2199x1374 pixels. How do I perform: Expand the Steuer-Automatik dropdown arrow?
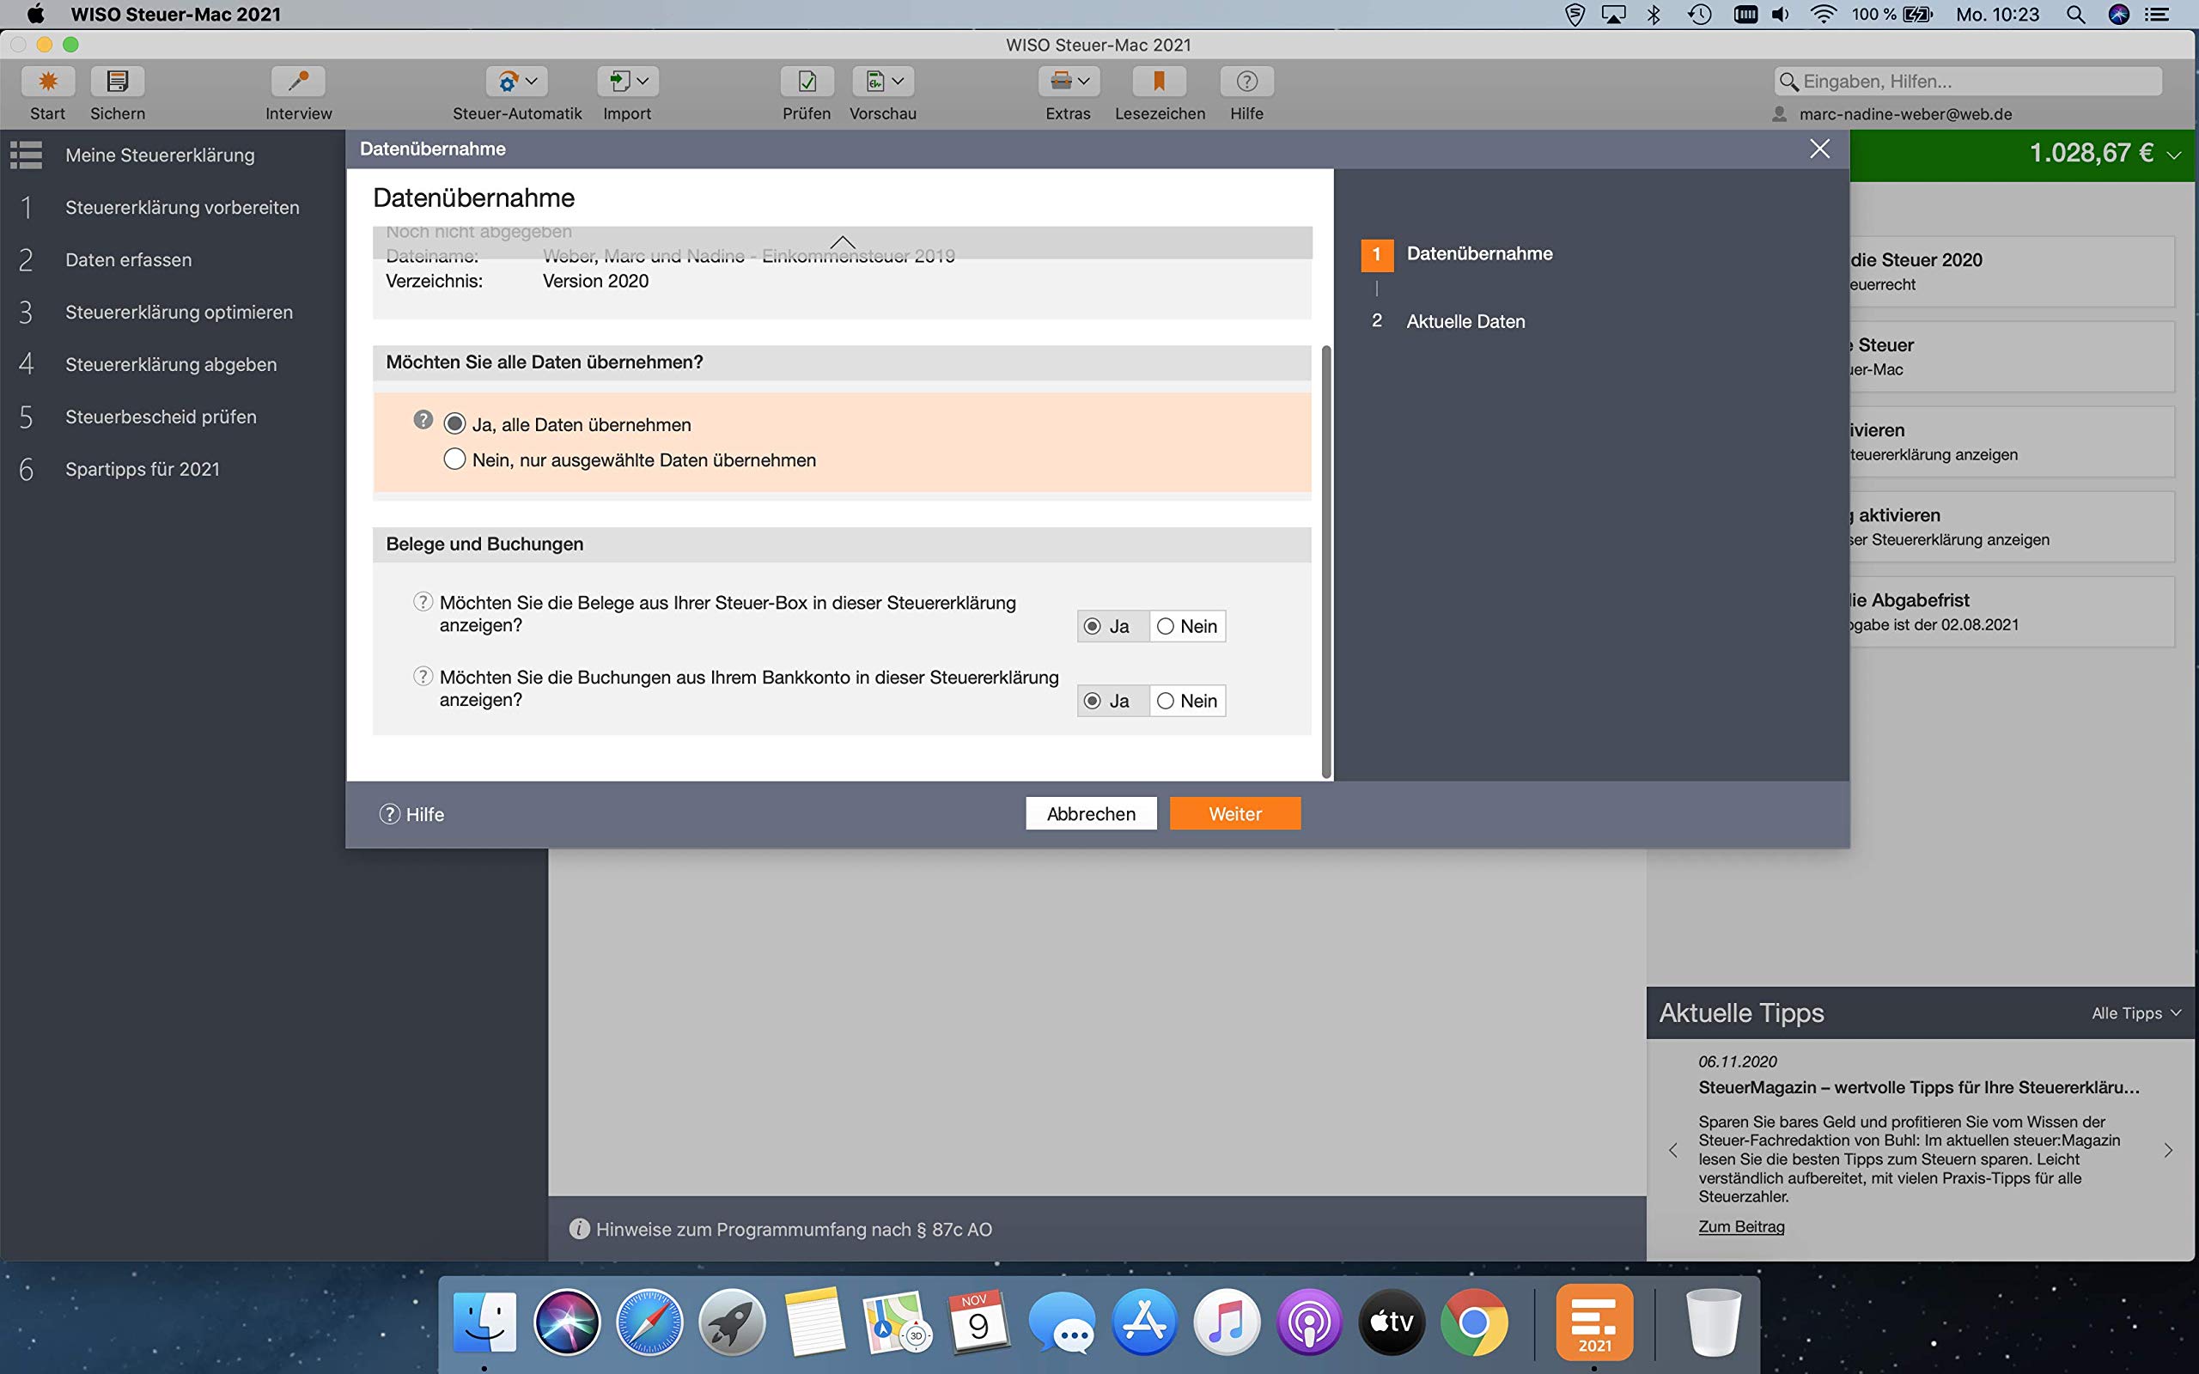click(x=533, y=81)
